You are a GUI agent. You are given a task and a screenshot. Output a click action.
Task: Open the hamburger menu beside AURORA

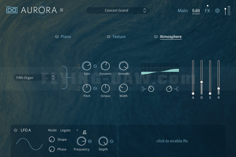click(x=61, y=10)
